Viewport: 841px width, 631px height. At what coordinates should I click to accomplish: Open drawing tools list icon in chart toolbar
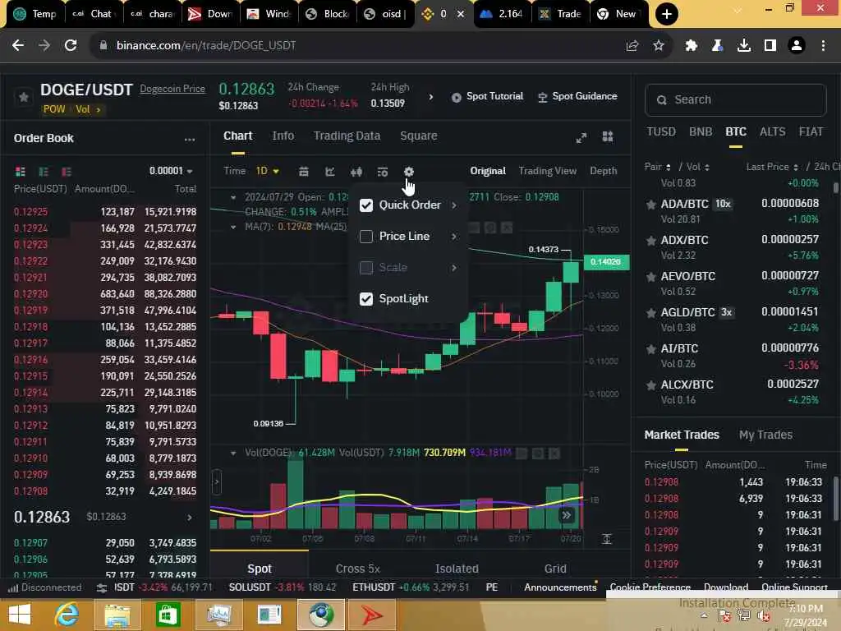point(383,172)
